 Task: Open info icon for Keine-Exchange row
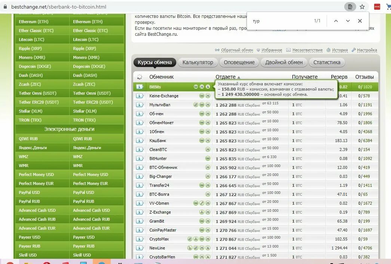[x=140, y=96]
